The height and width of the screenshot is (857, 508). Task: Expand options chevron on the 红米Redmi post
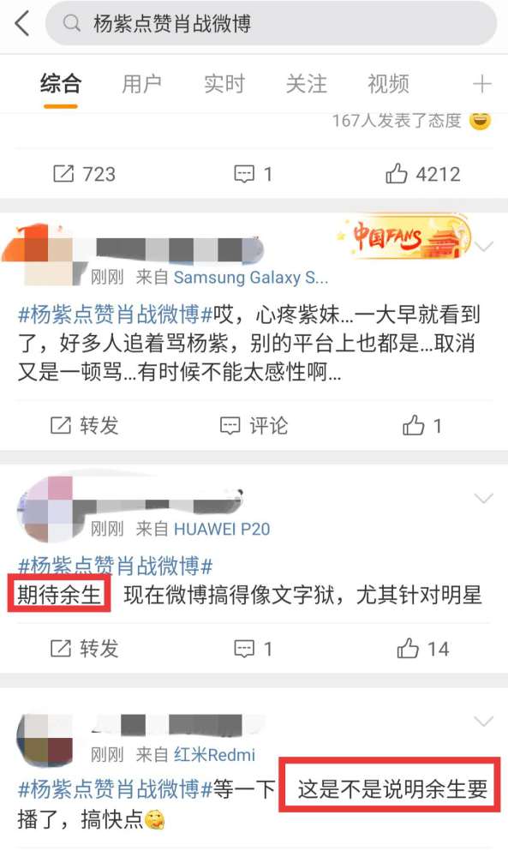[x=483, y=722]
